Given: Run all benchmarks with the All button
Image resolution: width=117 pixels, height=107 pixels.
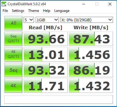Looking at the screenshot, I should coord(13,23).
